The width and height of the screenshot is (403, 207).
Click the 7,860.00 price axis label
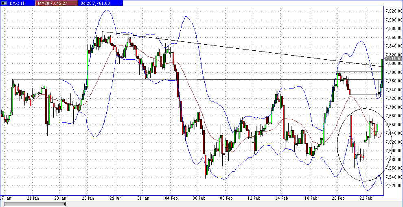coord(393,37)
